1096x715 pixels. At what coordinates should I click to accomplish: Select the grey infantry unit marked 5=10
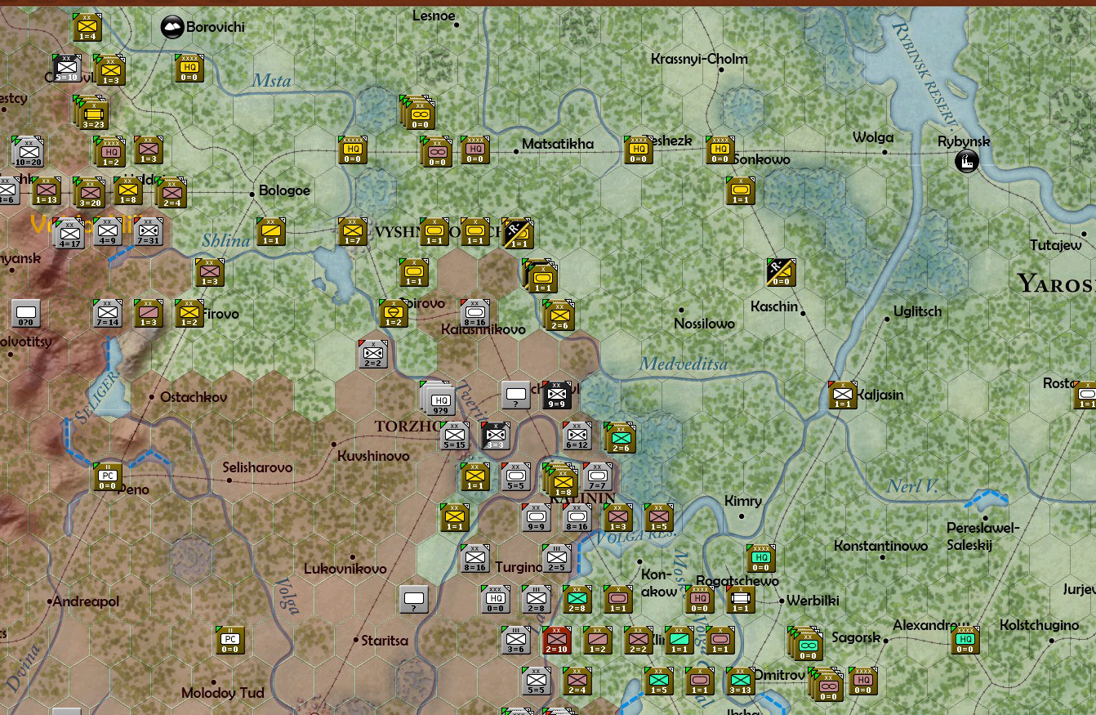coord(66,69)
